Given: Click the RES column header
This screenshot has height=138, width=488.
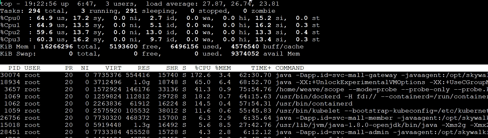Looking at the screenshot, I should coord(144,68).
